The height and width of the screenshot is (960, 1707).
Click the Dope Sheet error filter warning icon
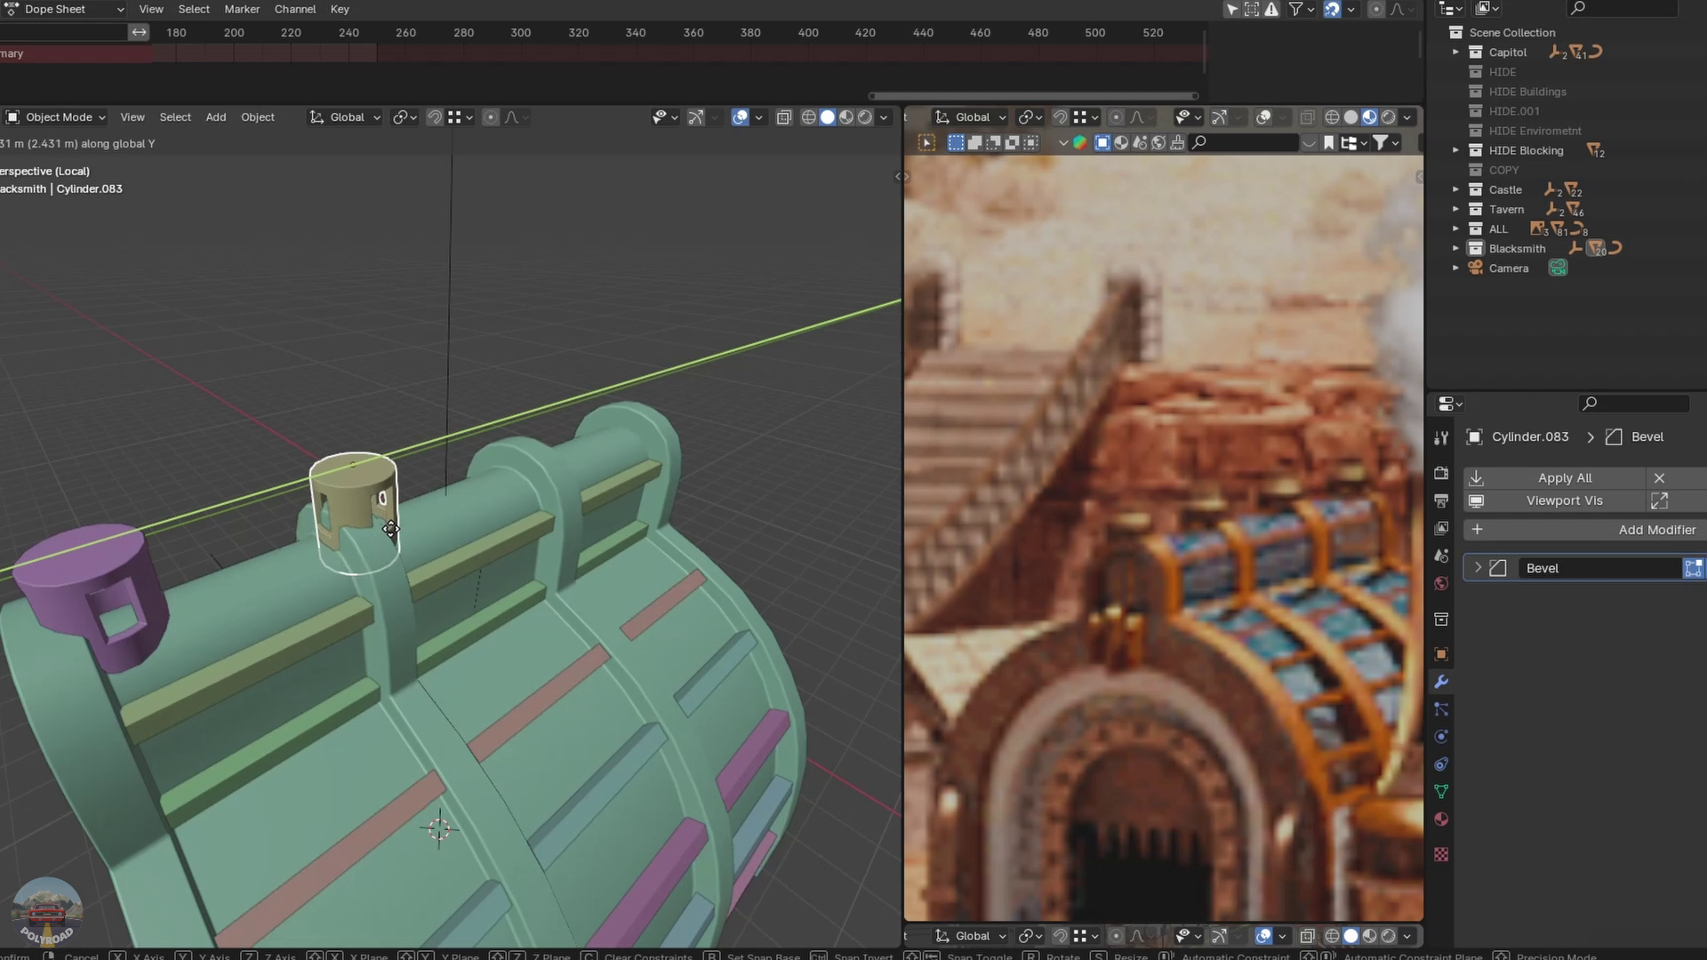pyautogui.click(x=1272, y=9)
